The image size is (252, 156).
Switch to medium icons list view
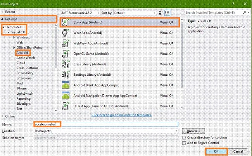click(167, 13)
